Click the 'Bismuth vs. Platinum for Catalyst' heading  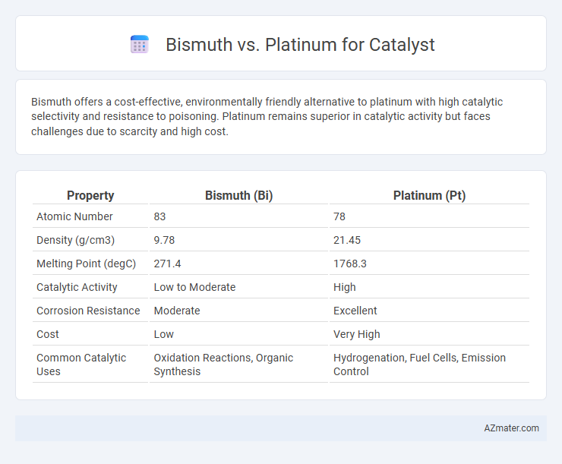[x=300, y=45]
